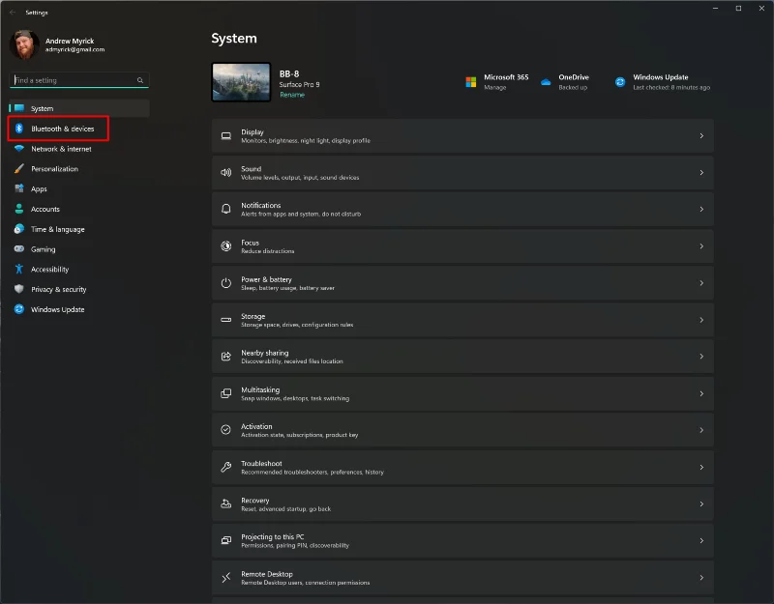This screenshot has width=774, height=604.
Task: Click the desktop wallpaper thumbnail
Action: click(241, 82)
